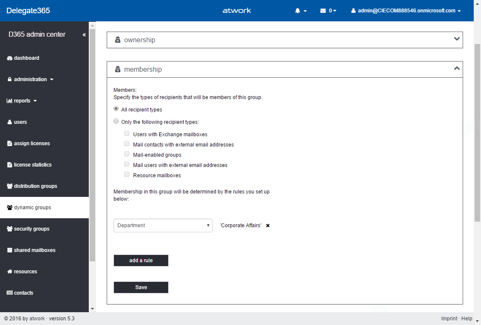
Task: Click the Save button
Action: [x=141, y=287]
